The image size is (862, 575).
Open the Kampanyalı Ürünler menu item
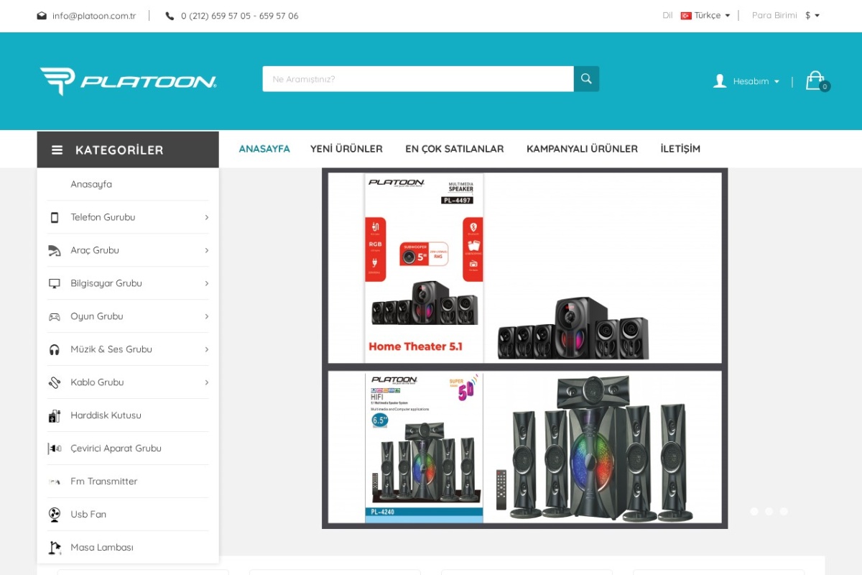582,149
